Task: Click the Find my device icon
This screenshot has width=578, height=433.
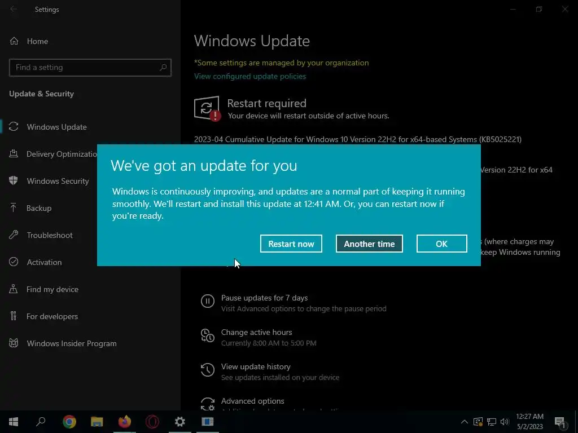Action: click(x=14, y=289)
